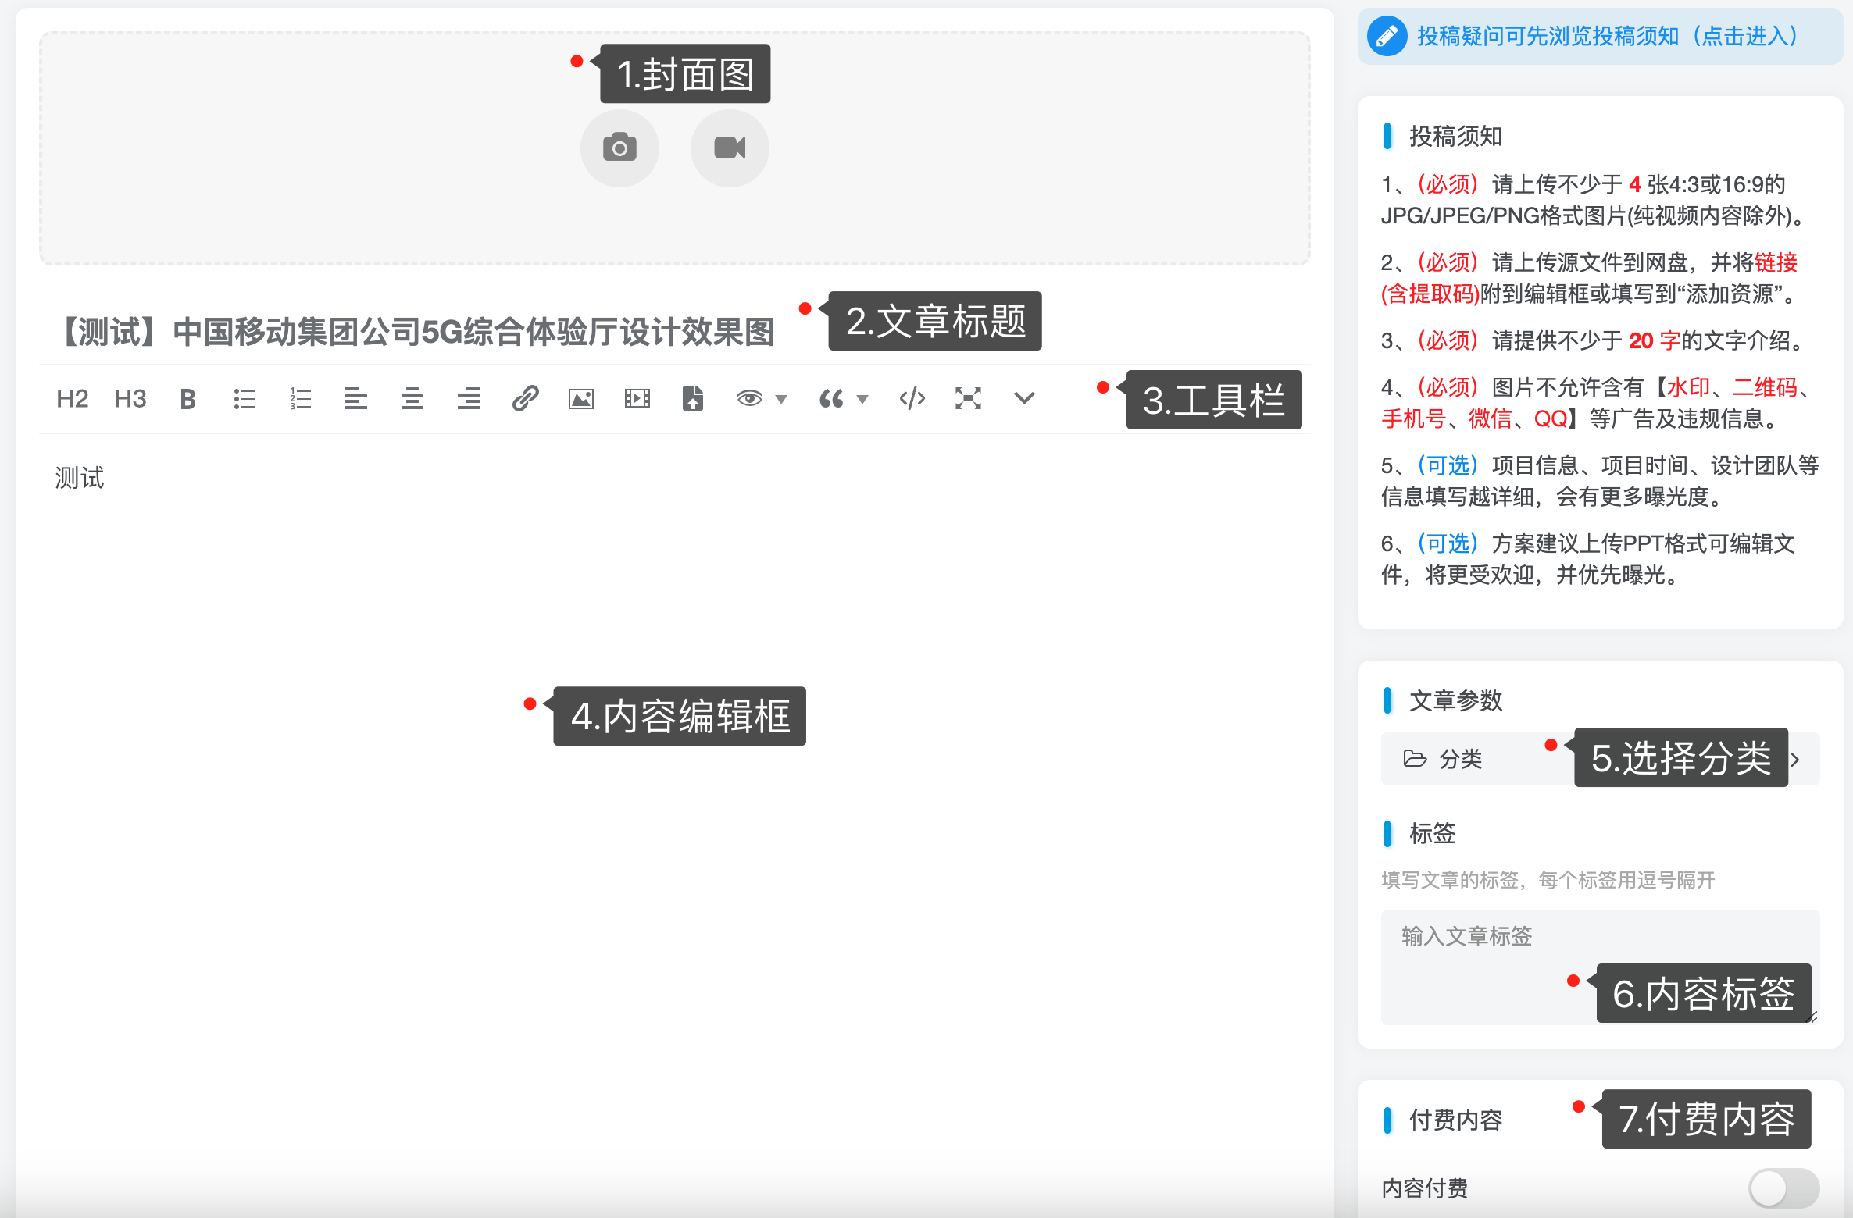Expand the toolbar overflow chevron
The height and width of the screenshot is (1218, 1853).
1024,398
